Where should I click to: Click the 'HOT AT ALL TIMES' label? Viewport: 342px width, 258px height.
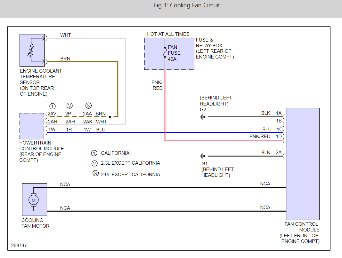pyautogui.click(x=168, y=34)
